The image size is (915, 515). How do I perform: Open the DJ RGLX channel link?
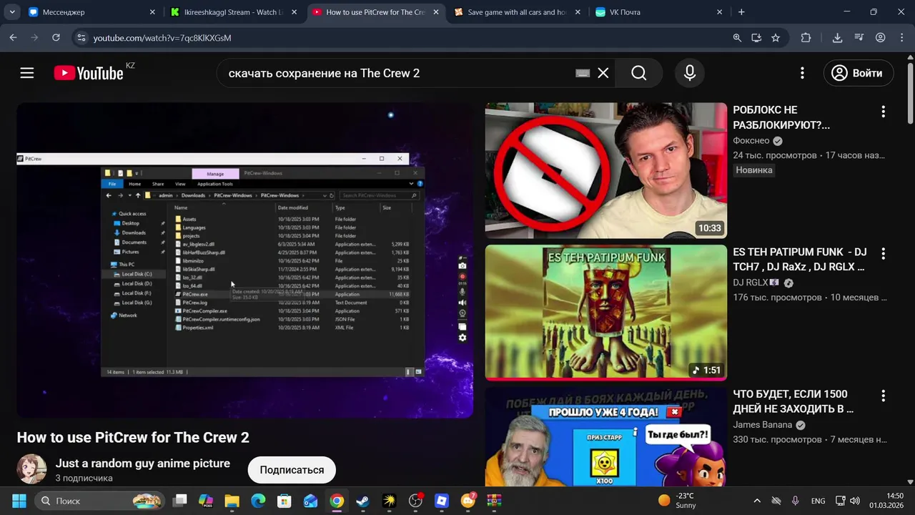pos(751,283)
